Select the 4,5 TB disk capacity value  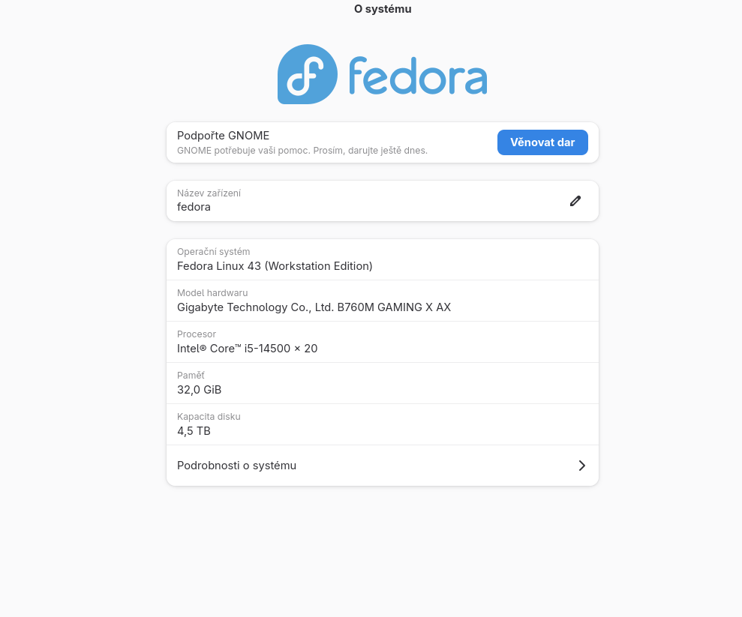[194, 431]
